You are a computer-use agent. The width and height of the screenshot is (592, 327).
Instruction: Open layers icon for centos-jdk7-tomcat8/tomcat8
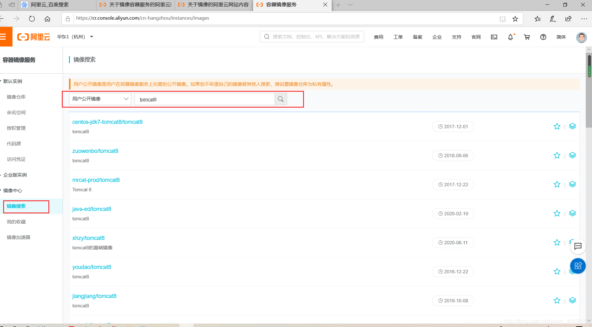point(572,126)
